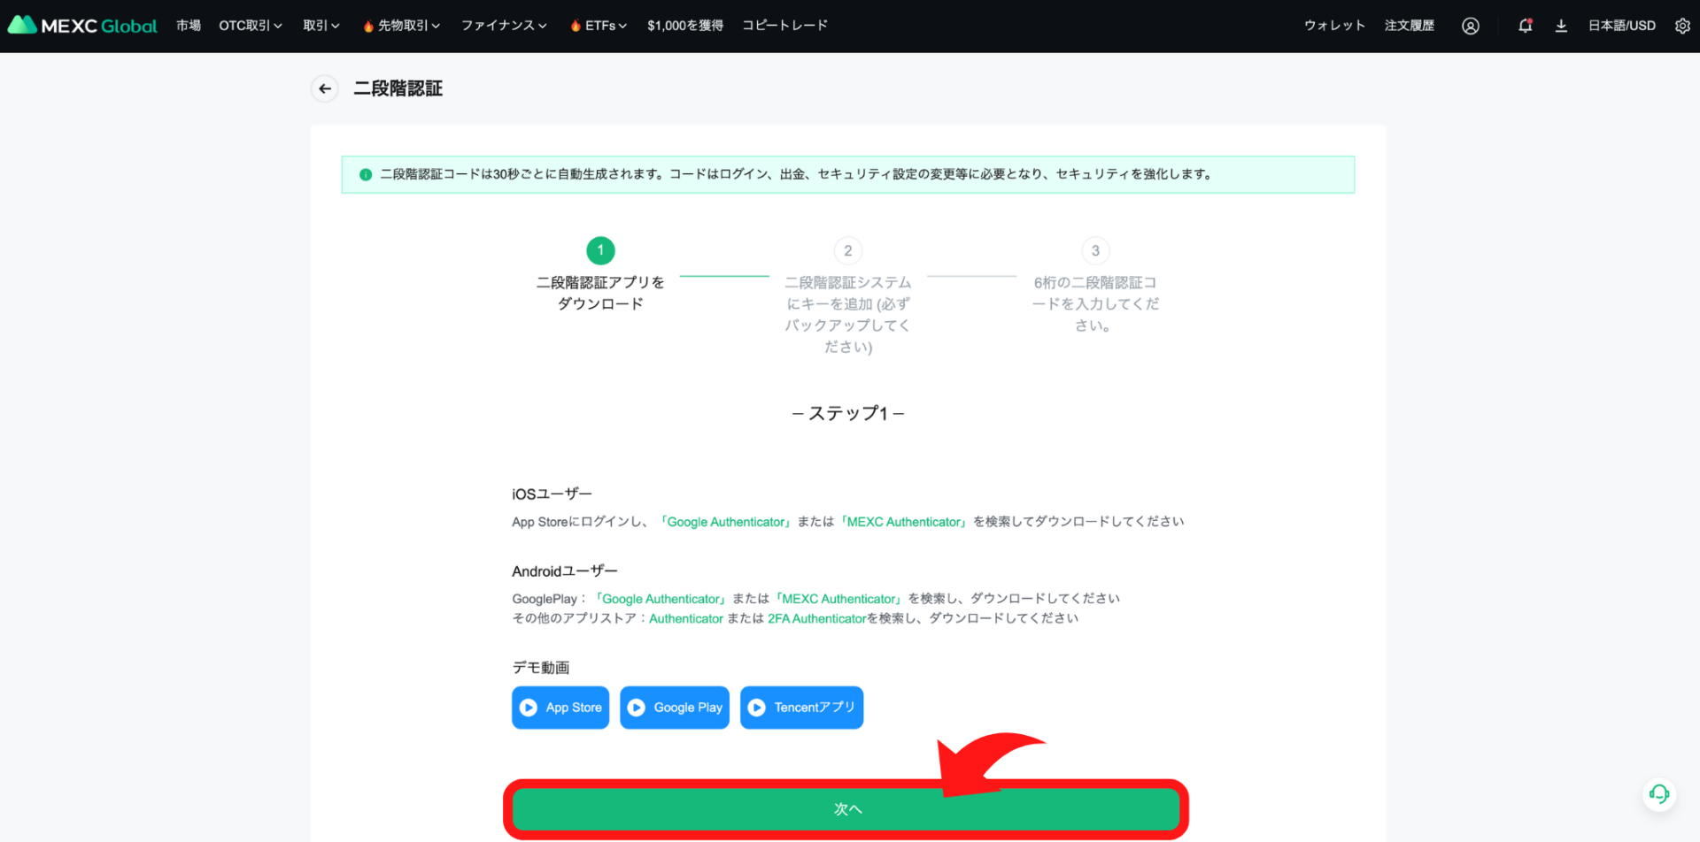This screenshot has height=842, width=1700.
Task: Play the Google Play demo video
Action: [675, 708]
